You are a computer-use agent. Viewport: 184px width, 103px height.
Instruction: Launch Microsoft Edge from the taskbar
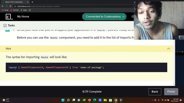[95, 100]
